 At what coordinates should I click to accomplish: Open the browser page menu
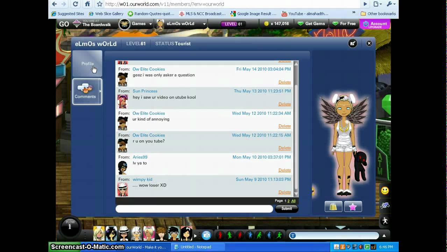(x=378, y=4)
